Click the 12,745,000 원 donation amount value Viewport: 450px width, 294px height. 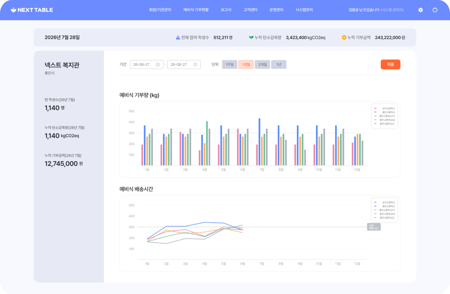(x=64, y=164)
